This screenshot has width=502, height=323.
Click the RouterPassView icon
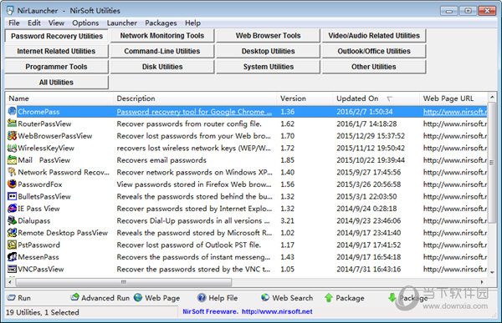point(12,124)
